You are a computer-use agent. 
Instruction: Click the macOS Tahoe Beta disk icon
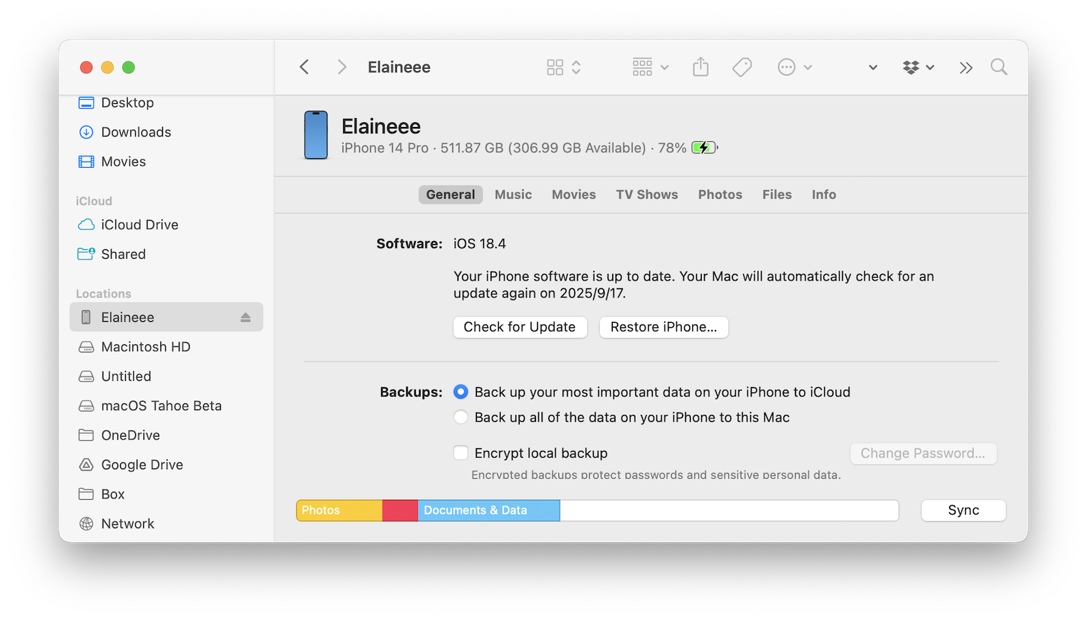[86, 406]
